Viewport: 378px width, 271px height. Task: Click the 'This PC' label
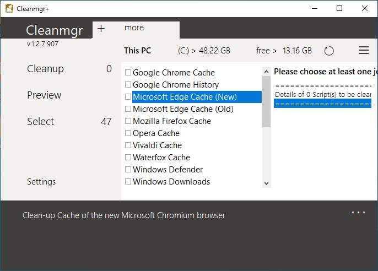(137, 51)
